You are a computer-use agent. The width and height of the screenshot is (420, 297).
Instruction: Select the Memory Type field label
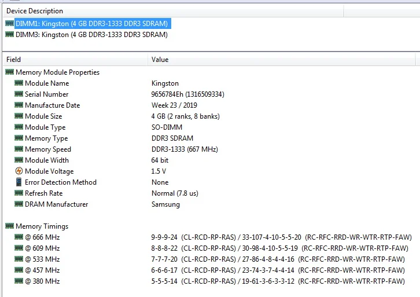point(46,138)
